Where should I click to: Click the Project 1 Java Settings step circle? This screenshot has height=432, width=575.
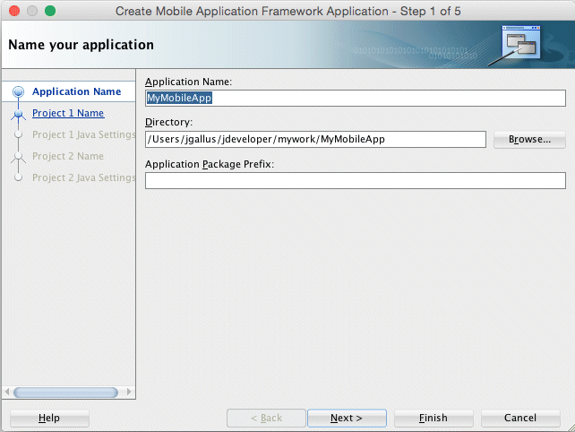point(18,134)
